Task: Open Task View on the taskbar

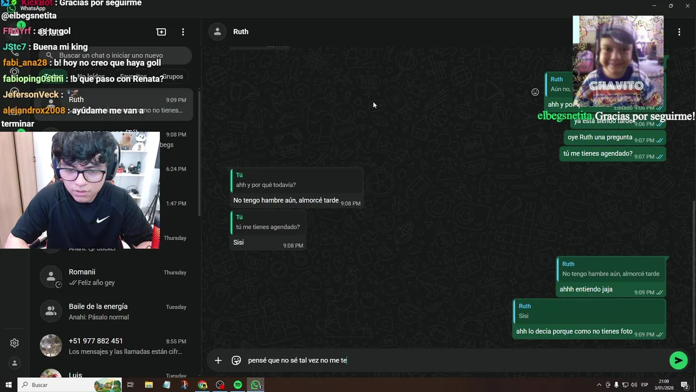Action: coord(130,385)
